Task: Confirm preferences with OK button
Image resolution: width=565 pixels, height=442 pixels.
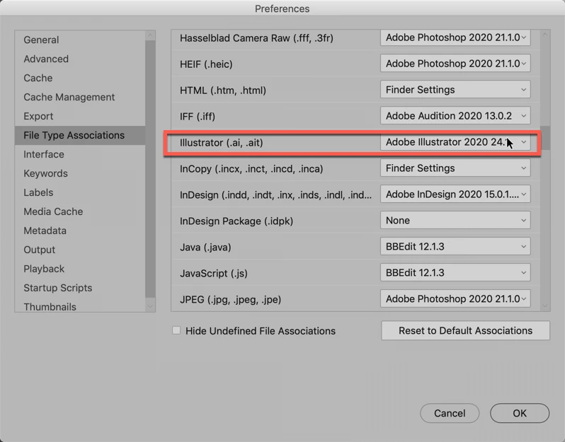Action: pyautogui.click(x=520, y=413)
